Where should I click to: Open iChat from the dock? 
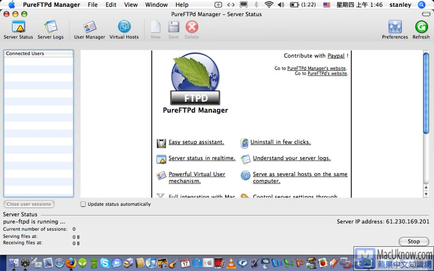[117, 263]
